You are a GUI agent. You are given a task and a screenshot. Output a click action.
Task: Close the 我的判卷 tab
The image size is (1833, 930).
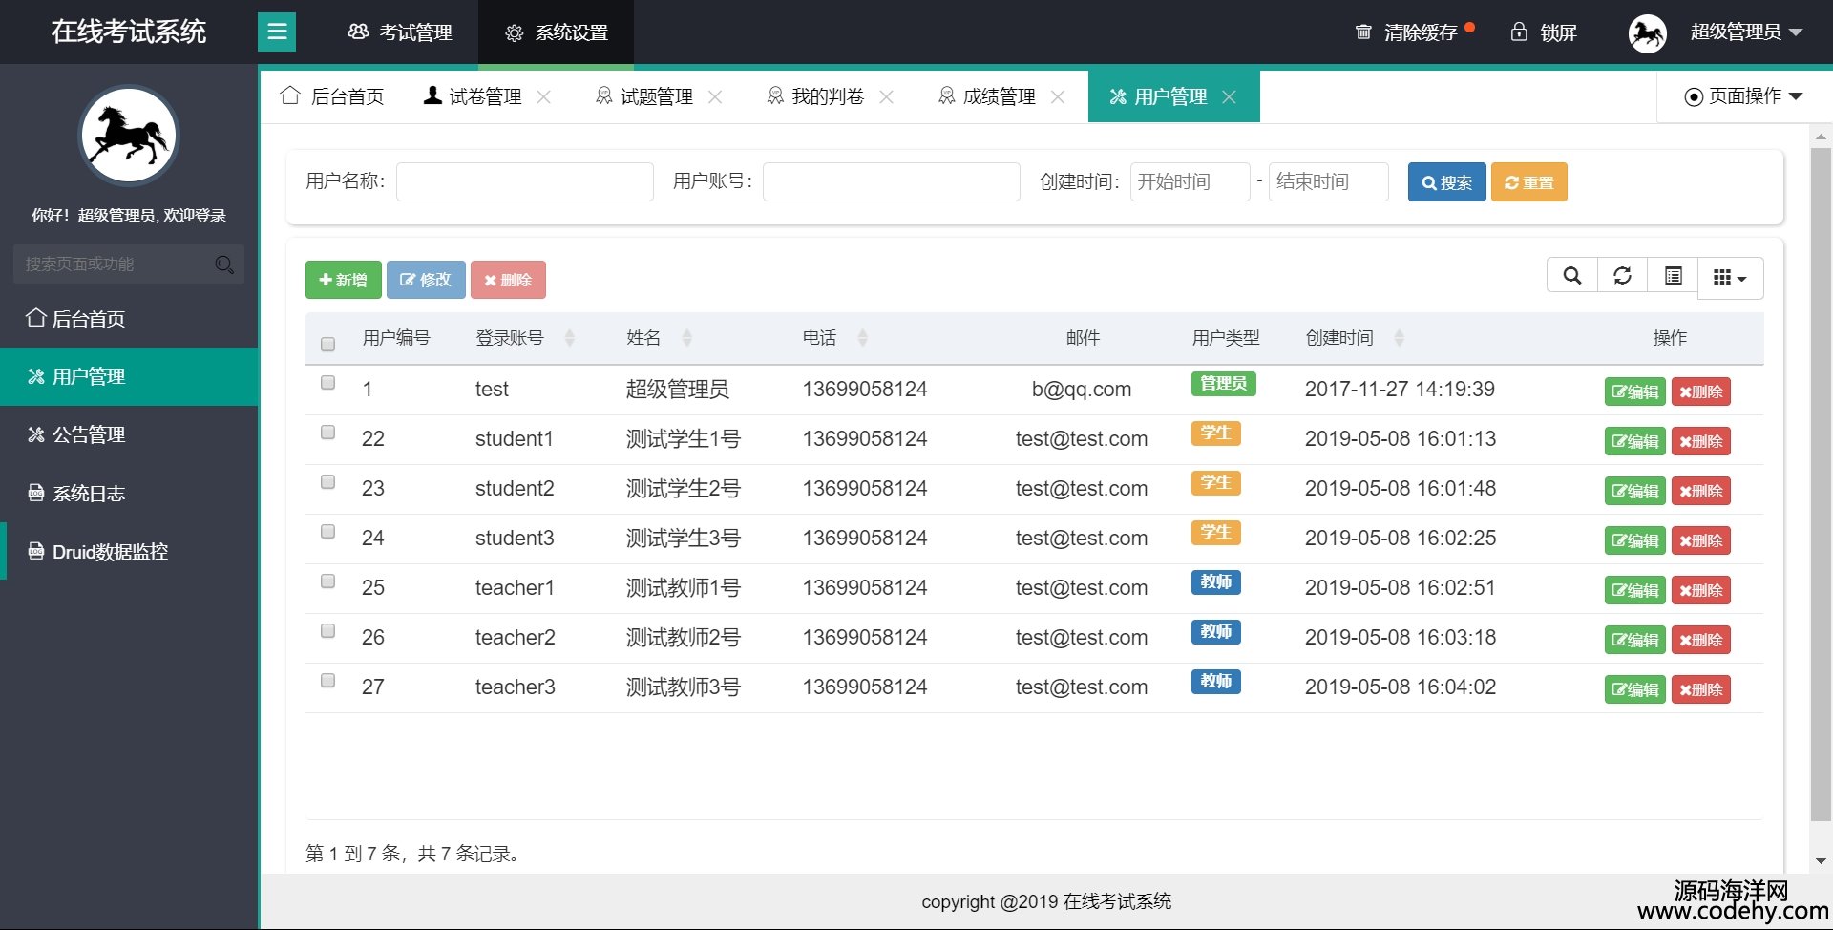(x=886, y=96)
